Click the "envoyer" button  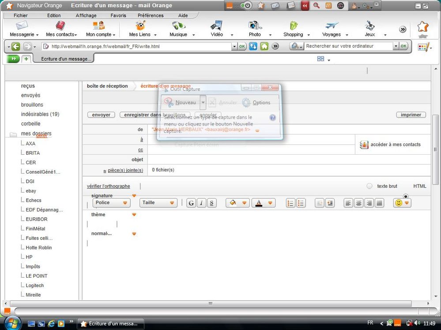pos(101,115)
